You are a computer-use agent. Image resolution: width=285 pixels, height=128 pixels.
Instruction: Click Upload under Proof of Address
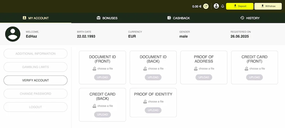tap(204, 77)
